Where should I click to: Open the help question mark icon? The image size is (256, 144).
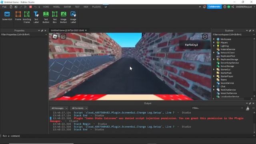point(225,7)
